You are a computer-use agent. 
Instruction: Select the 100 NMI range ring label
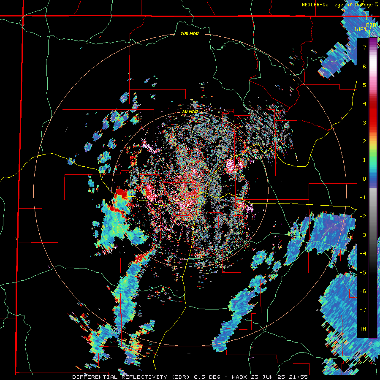point(190,33)
